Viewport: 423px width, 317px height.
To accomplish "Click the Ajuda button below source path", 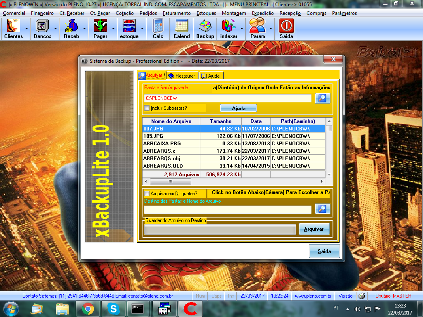I will 238,109.
